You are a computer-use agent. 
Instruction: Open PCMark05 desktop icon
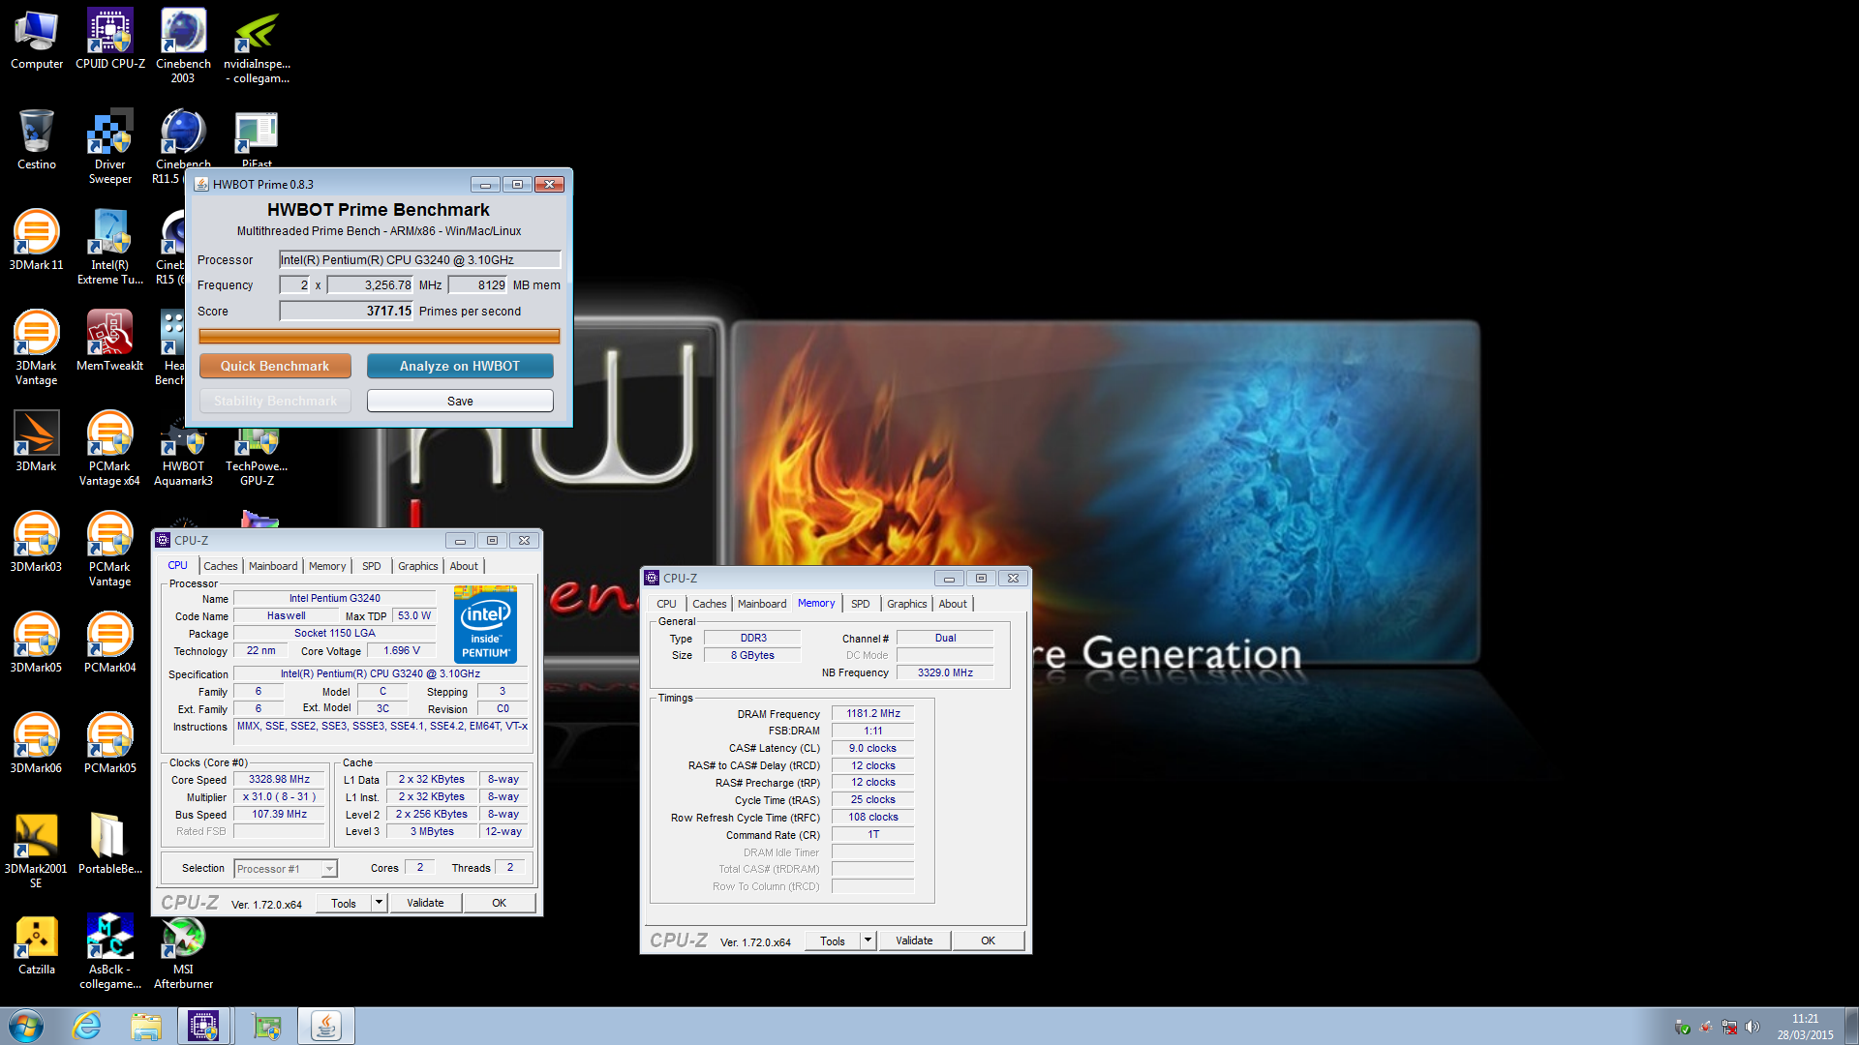coord(110,743)
